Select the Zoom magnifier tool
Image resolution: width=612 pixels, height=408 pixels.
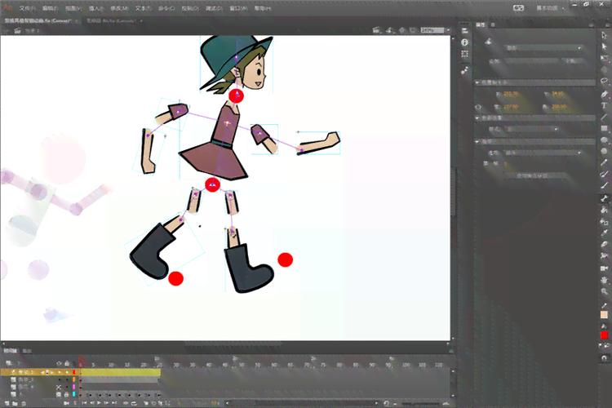tap(604, 291)
